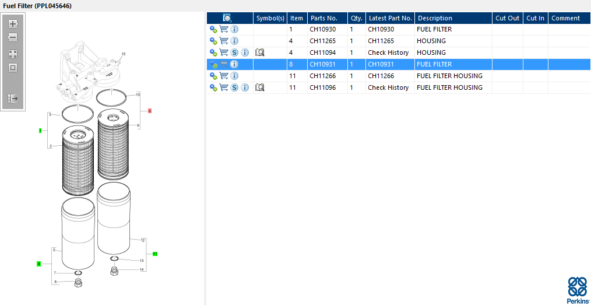Zoom out of the fuel filter diagram
Screen dimensions: 591x305
[x=13, y=37]
